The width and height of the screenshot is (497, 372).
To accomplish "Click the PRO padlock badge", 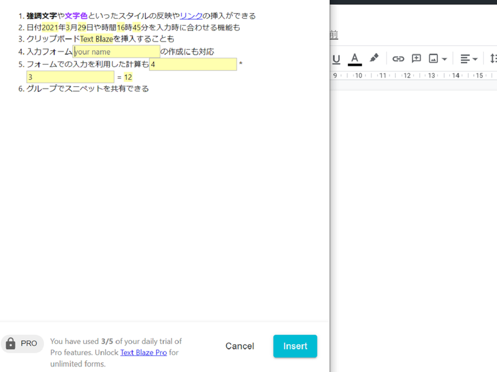I will pyautogui.click(x=22, y=343).
